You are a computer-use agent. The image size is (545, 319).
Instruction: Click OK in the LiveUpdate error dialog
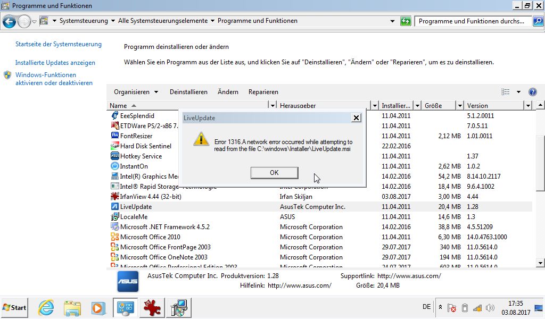tap(274, 173)
